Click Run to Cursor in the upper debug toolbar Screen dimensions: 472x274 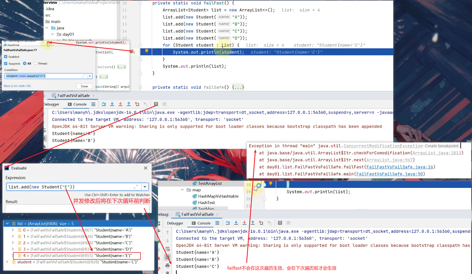click(x=146, y=104)
